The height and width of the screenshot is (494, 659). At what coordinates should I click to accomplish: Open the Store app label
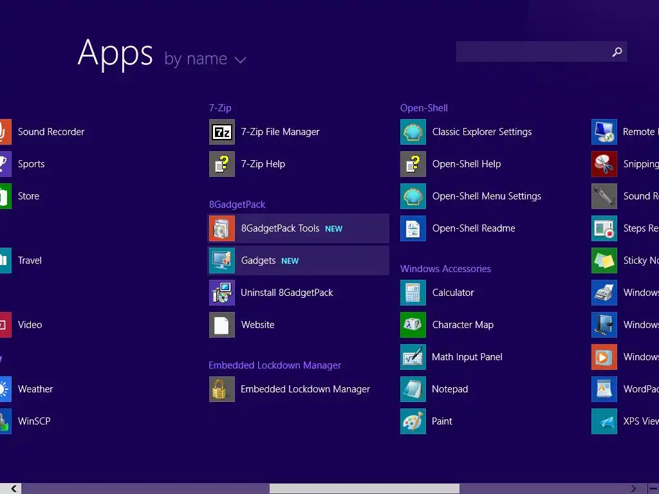28,196
